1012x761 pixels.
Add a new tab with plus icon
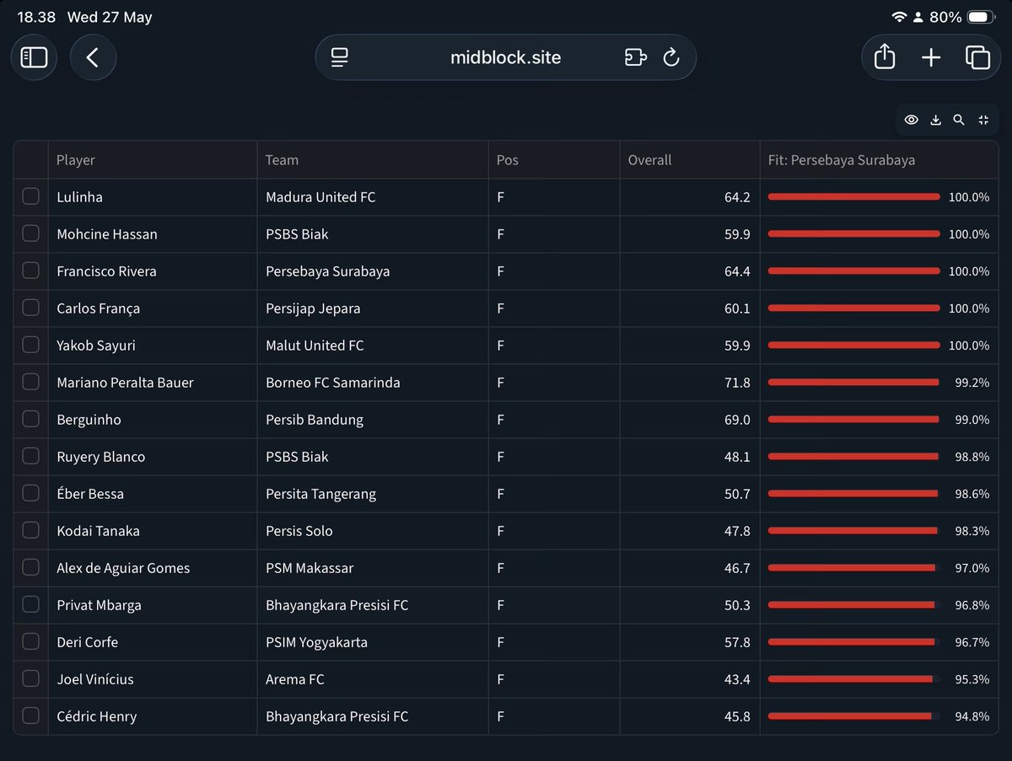coord(931,57)
